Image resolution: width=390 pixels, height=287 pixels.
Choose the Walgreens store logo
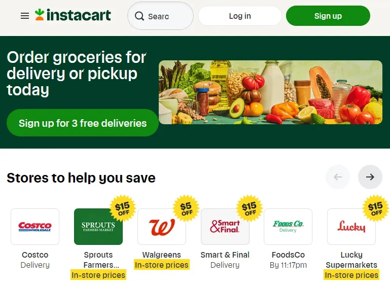click(162, 227)
